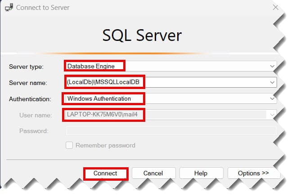Close the Connect to Server dialog
This screenshot has height=196, width=291.
pyautogui.click(x=275, y=8)
